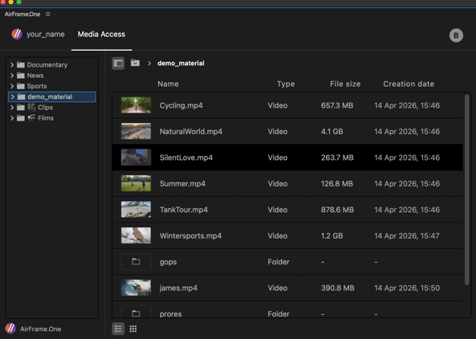Select the gops folder name
This screenshot has width=476, height=339.
click(169, 262)
